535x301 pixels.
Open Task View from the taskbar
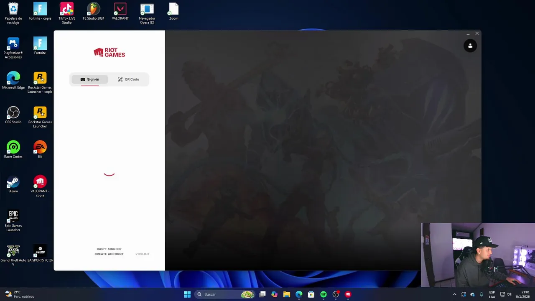coord(262,294)
